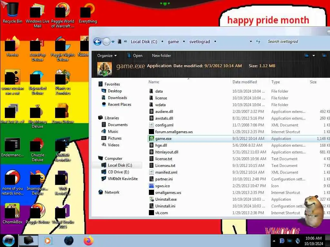Select the Firefox desktop icon
330x247 pixels.
pyautogui.click(x=13, y=46)
